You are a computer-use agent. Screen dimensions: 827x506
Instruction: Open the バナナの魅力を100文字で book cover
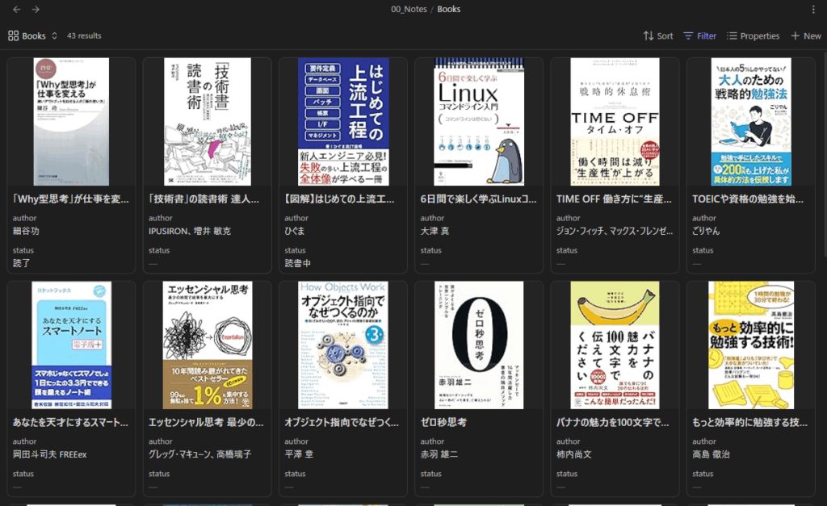click(x=615, y=345)
